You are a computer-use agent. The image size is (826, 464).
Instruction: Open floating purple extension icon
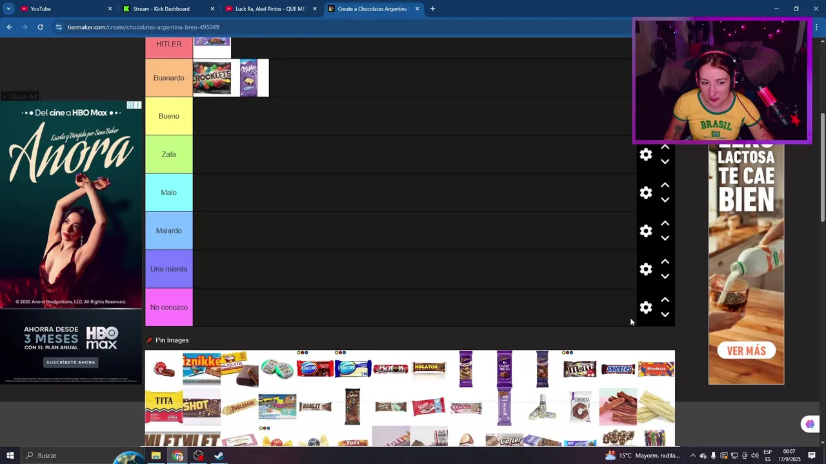(810, 424)
